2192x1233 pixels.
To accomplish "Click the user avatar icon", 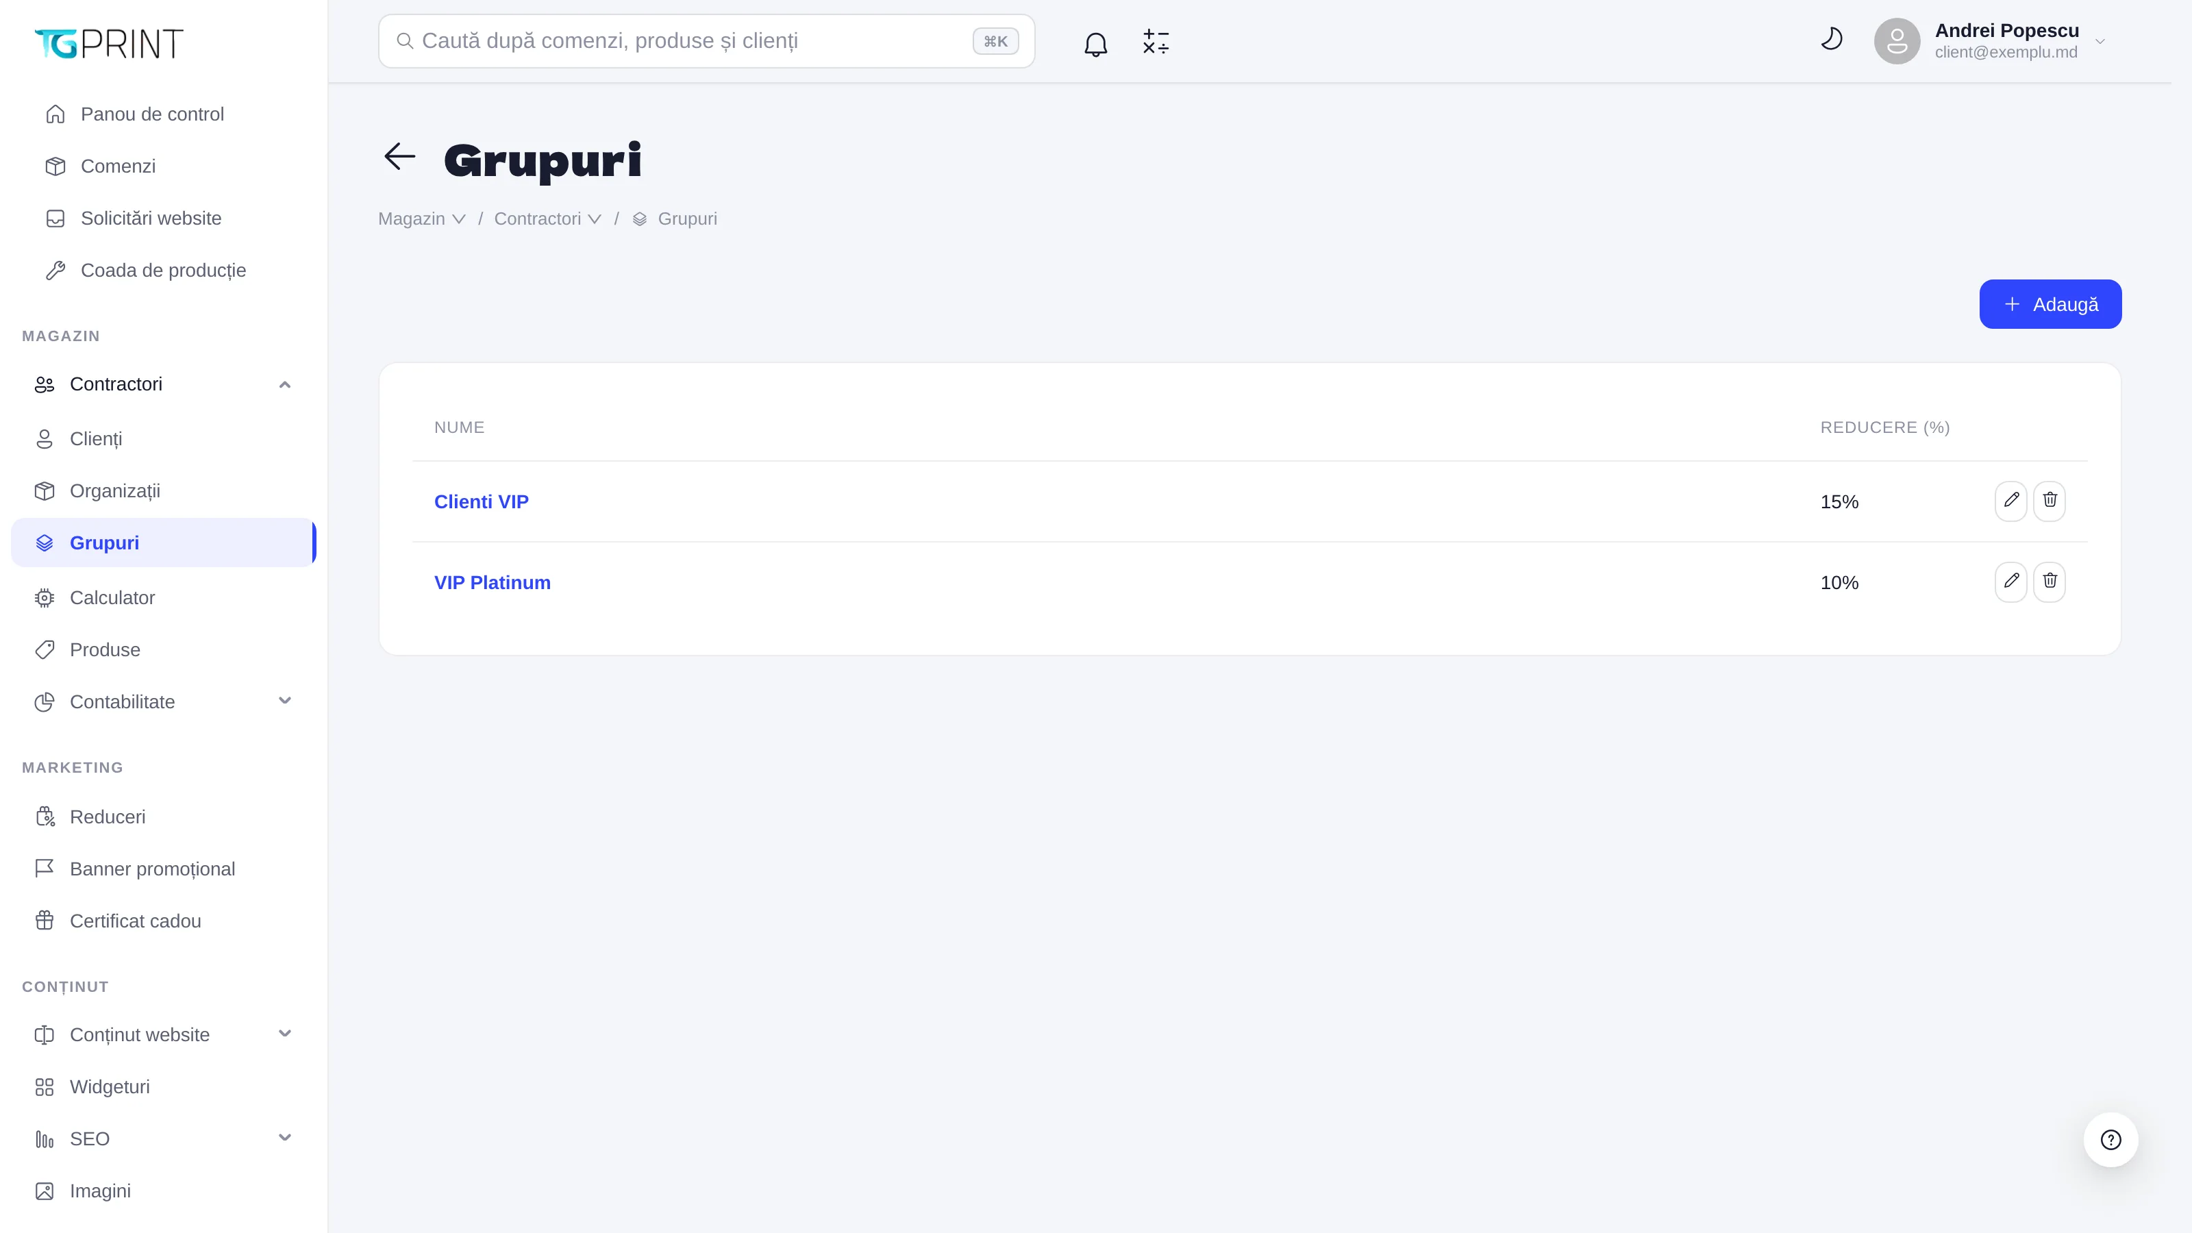I will tap(1897, 41).
